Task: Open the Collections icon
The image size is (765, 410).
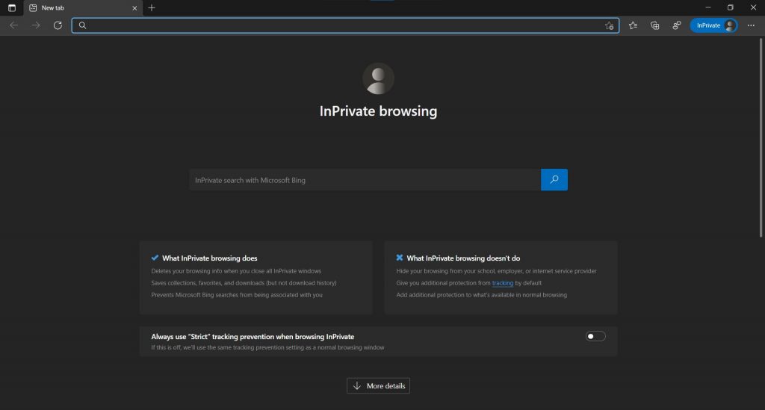Action: pos(654,25)
